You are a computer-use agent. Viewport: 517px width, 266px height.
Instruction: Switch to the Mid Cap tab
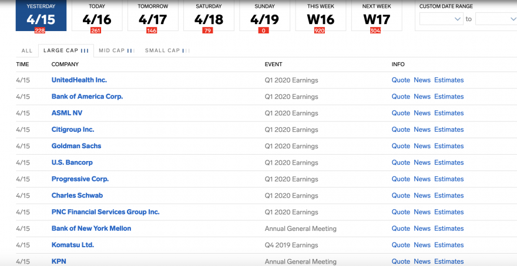tap(116, 50)
